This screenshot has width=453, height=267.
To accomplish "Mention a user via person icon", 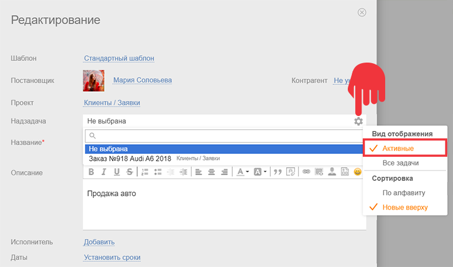I will click(x=332, y=172).
